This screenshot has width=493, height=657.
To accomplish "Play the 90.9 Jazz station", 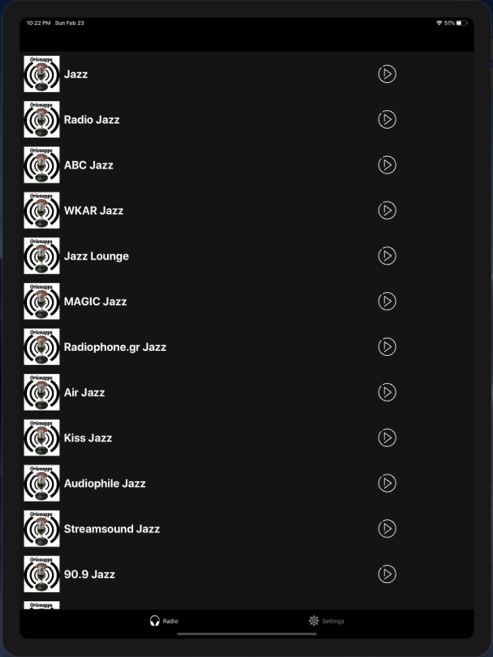I will [387, 574].
